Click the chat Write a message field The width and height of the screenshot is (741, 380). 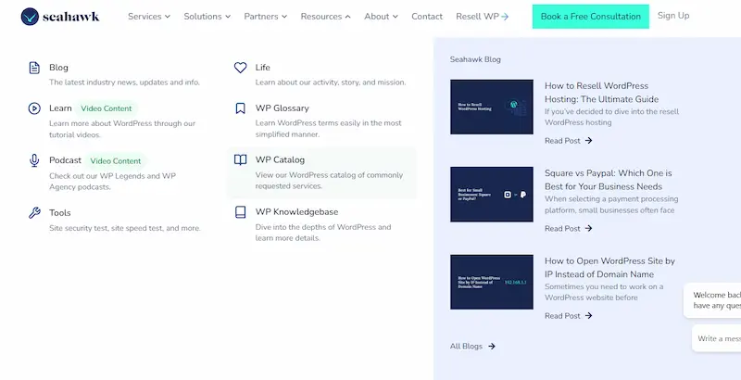coord(717,338)
